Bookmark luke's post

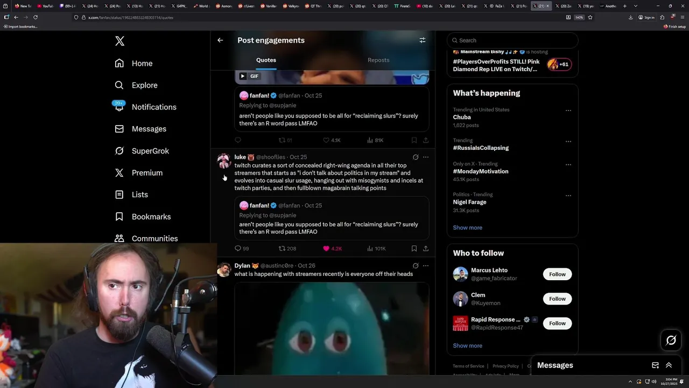[414, 248]
